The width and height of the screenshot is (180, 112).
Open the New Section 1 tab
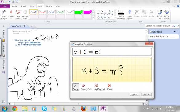18,26
